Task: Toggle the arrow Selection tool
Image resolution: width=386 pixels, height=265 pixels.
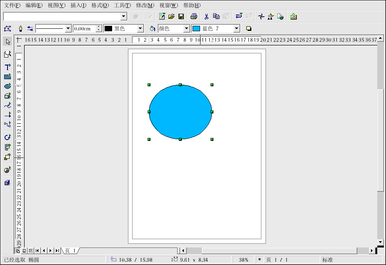Action: (x=7, y=42)
